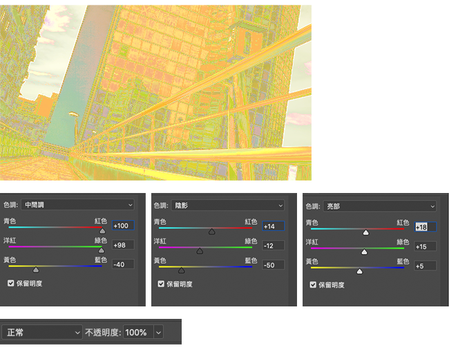The width and height of the screenshot is (458, 350).
Task: Click 青色-紅色 slider handle in 中間調 panel
Action: click(102, 231)
